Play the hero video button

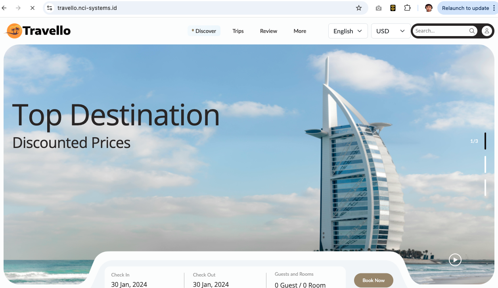[455, 260]
